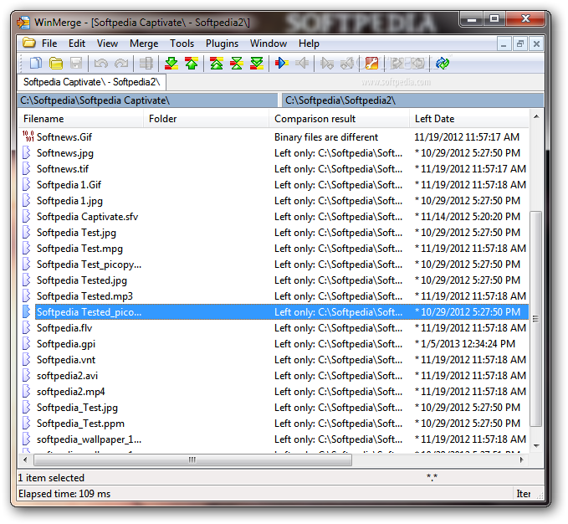This screenshot has height=524, width=568.
Task: Select the Softpedia Tested.mp3 file
Action: tap(84, 296)
